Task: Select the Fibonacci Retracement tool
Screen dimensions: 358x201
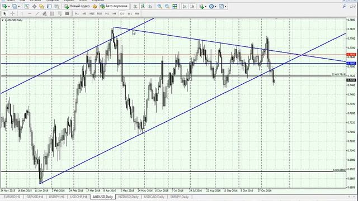Action: [x=52, y=13]
